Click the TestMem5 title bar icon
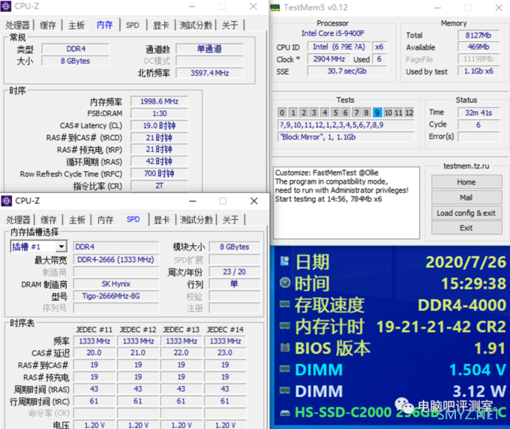Screen dimensions: 510x429 (x=274, y=7)
